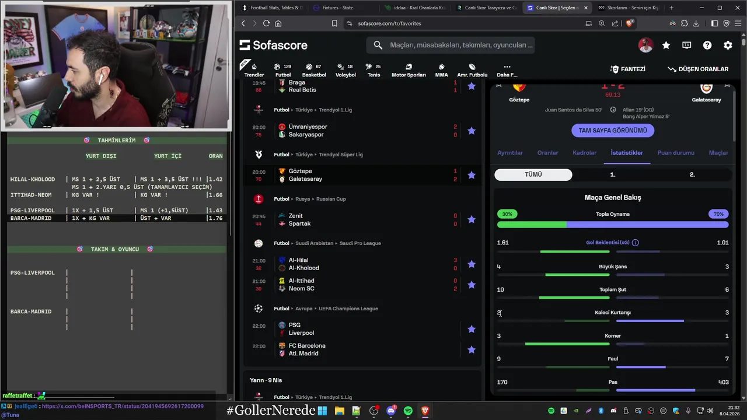Open the TV schedule icon
The image size is (747, 420).
[687, 45]
